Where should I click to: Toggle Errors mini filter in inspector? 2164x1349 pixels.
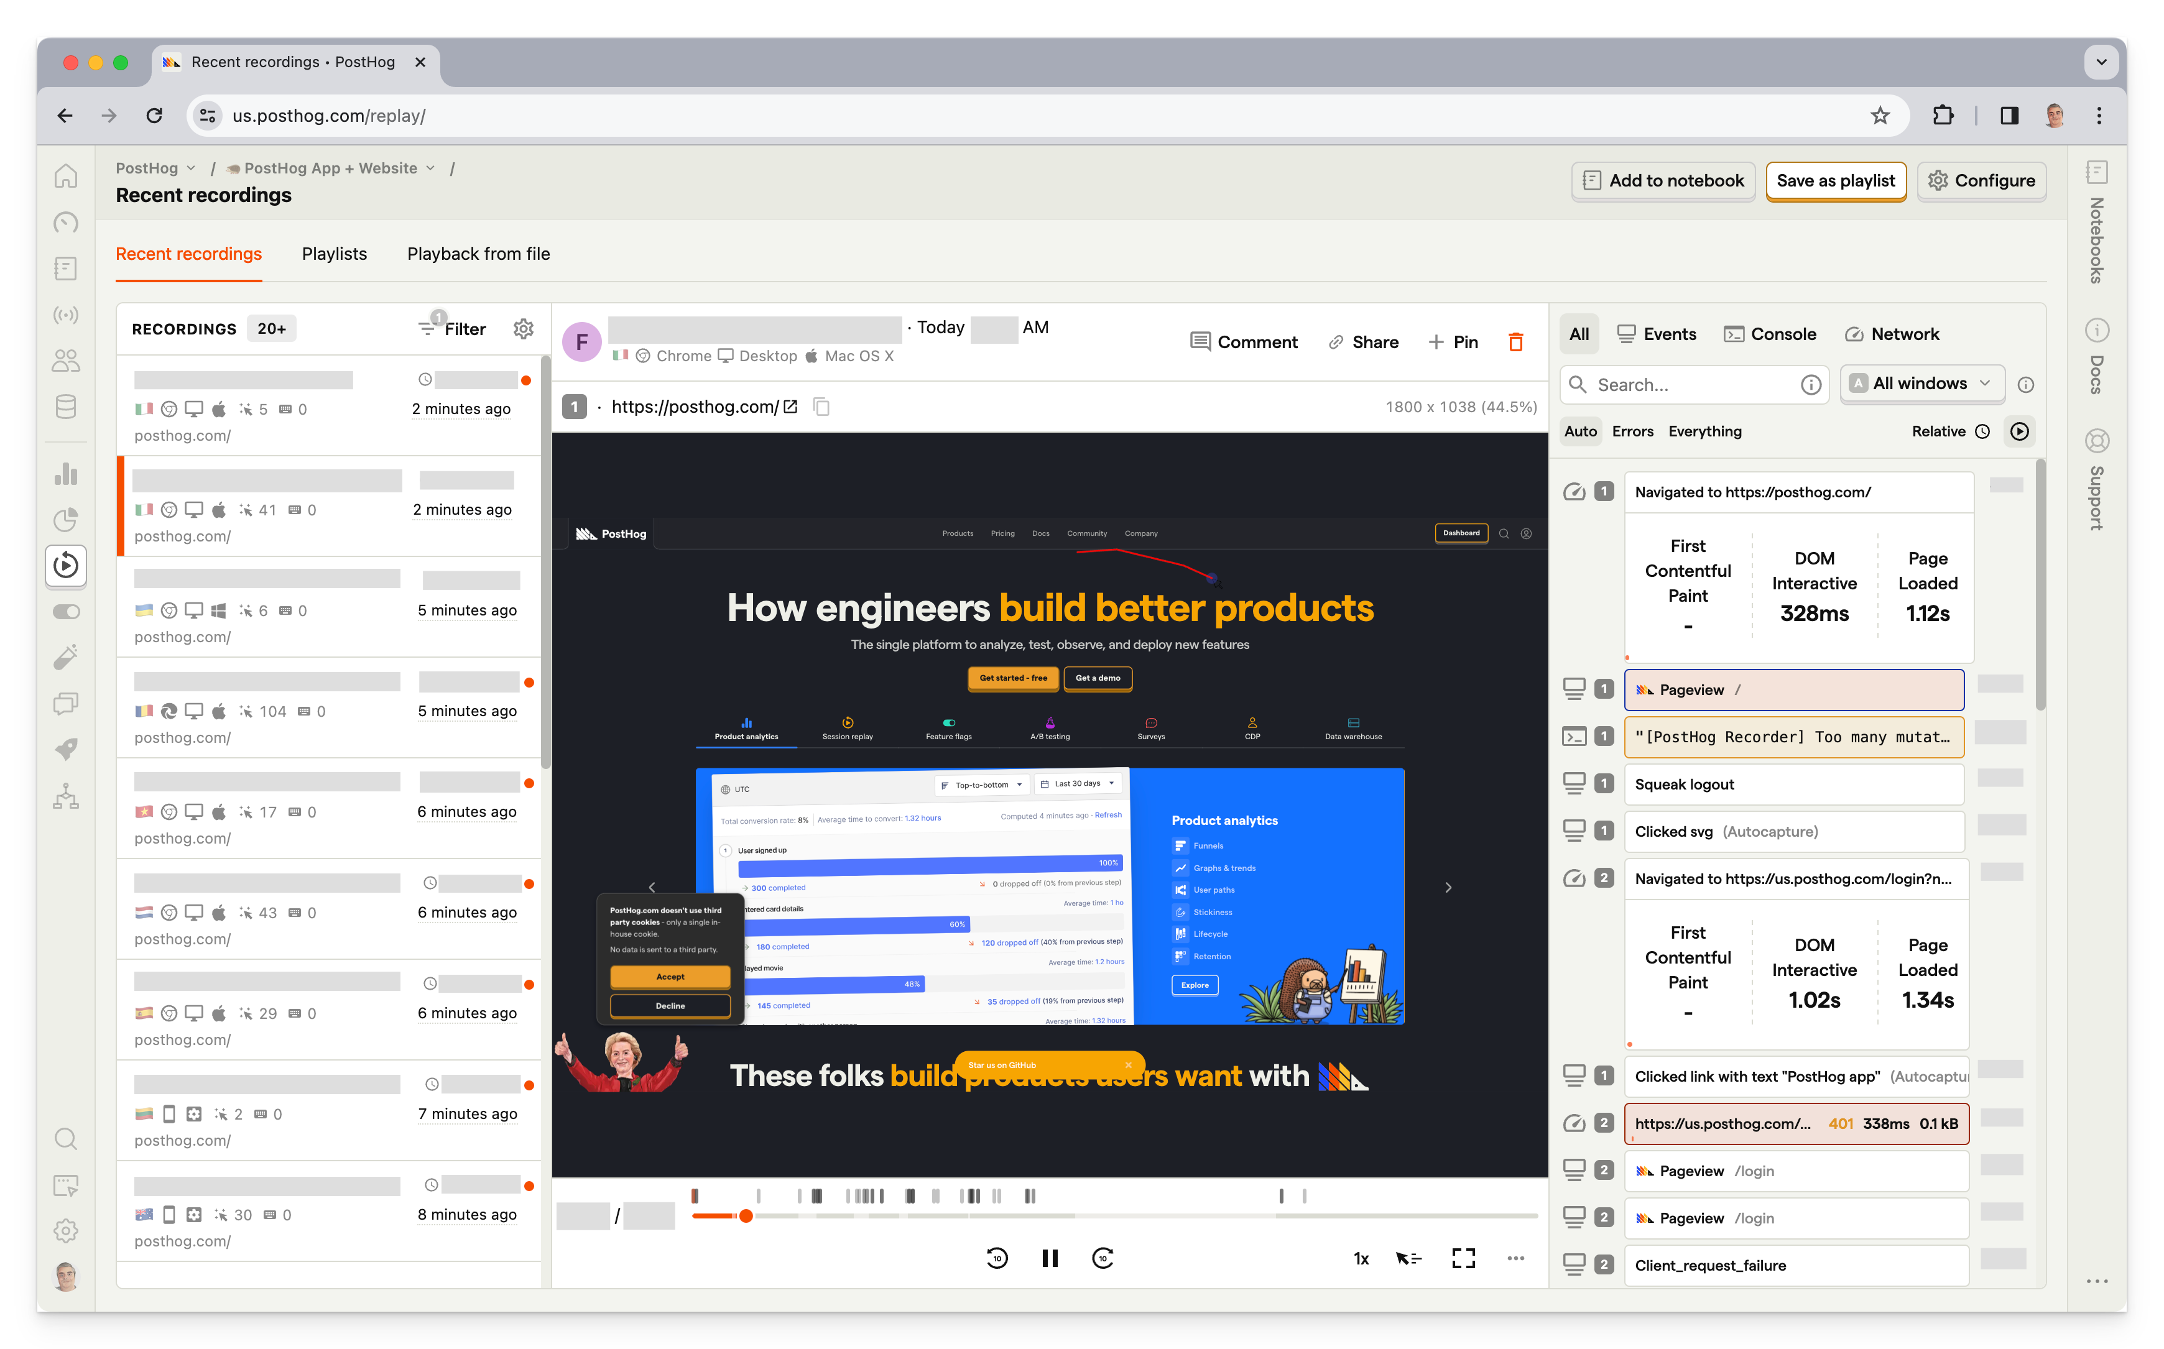pos(1632,432)
